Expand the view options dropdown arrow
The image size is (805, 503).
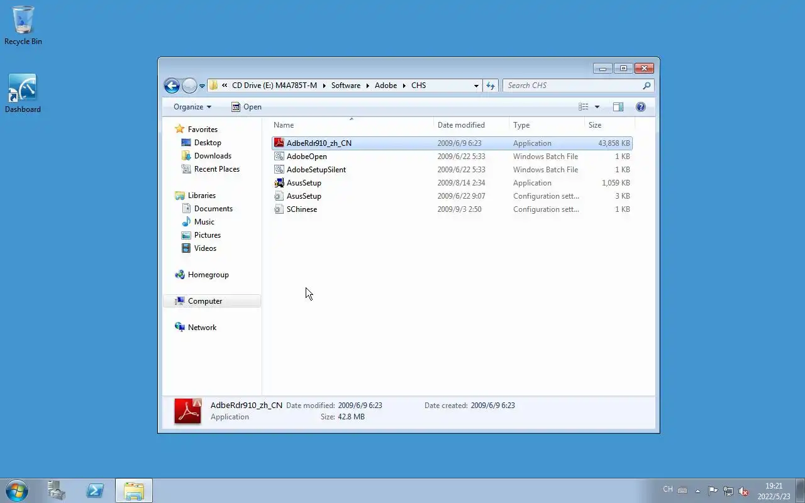click(x=597, y=107)
